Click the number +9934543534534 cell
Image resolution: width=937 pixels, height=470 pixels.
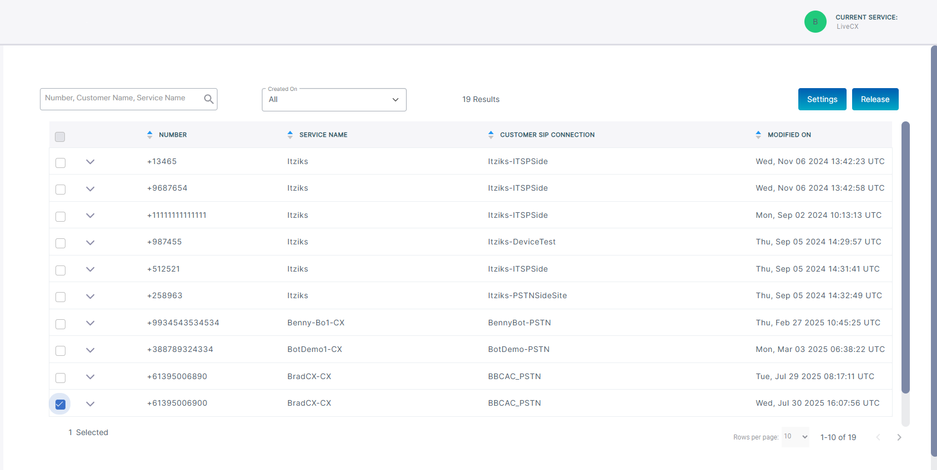click(x=183, y=323)
